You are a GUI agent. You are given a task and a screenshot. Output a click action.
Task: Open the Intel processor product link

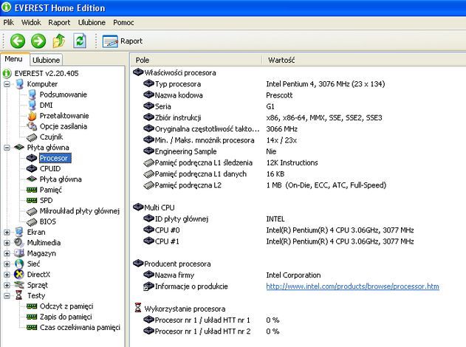coord(352,286)
